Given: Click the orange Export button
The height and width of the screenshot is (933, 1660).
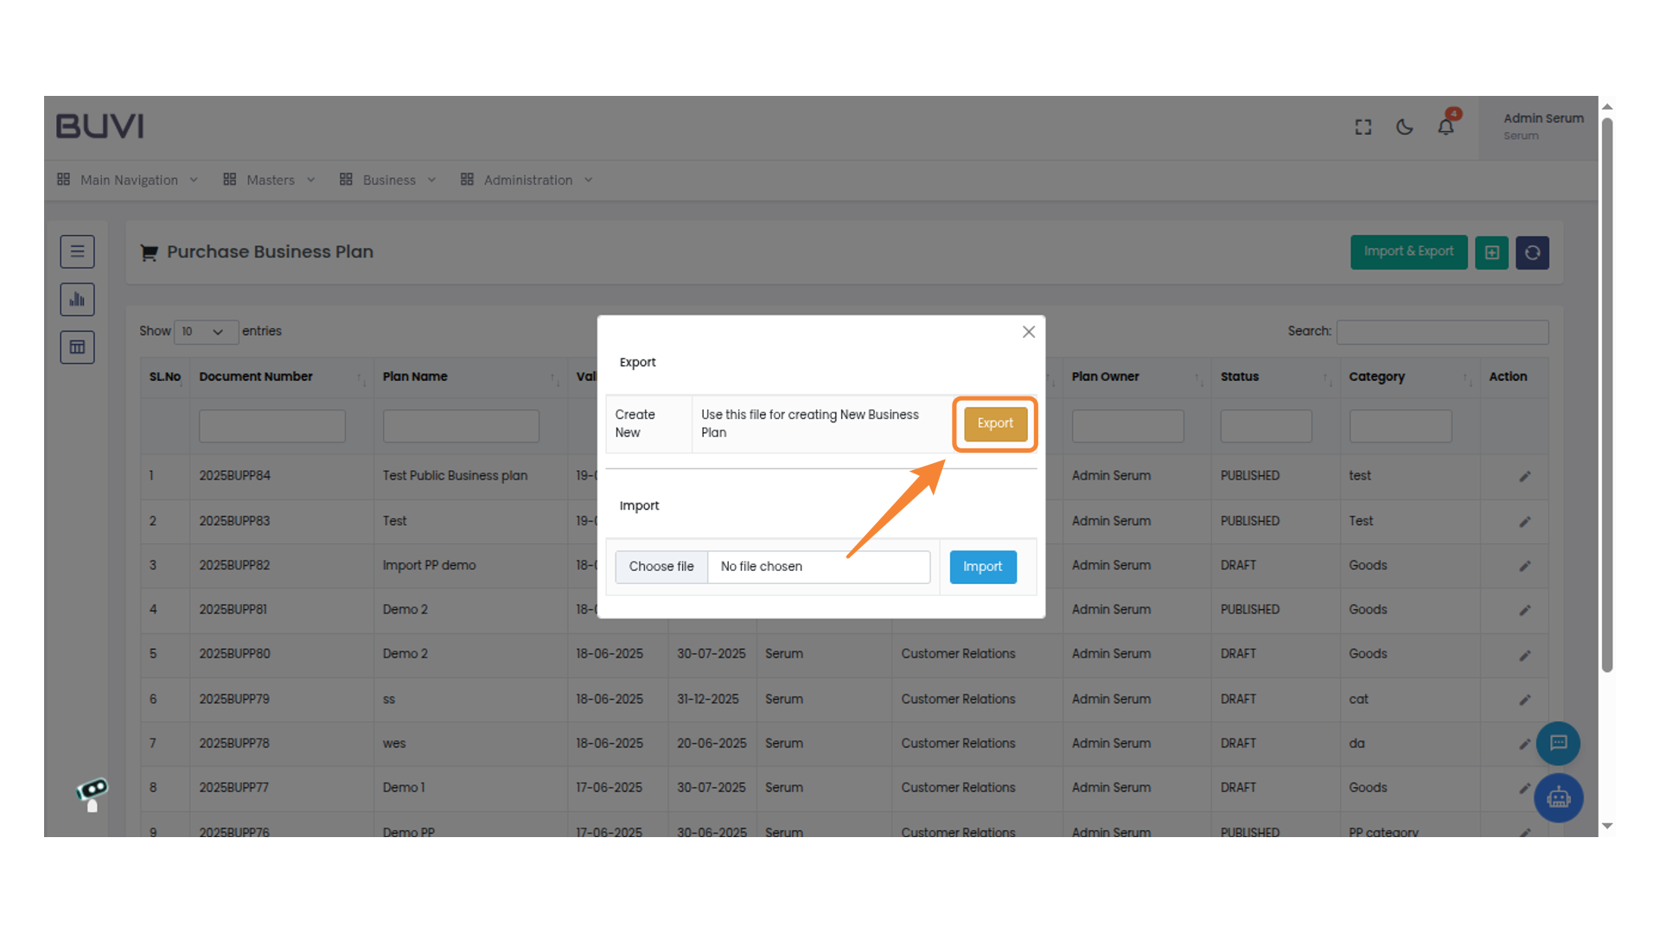Looking at the screenshot, I should 995,423.
